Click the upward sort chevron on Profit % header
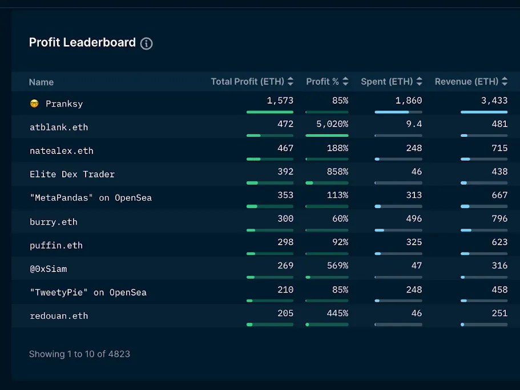This screenshot has width=520, height=390. tap(346, 79)
